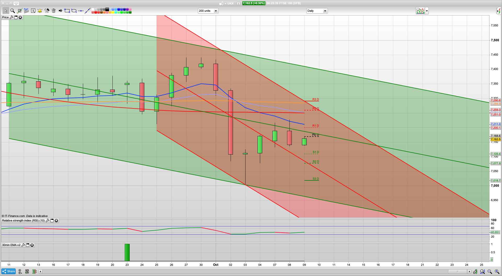The image size is (502, 276).
Task: Zoom out with the minus magnifier
Action: [x=490, y=272]
